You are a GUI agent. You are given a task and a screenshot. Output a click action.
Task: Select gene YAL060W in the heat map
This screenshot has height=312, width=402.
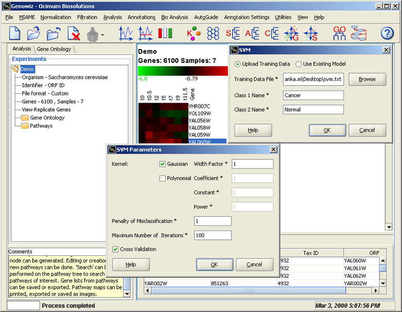[x=199, y=142]
